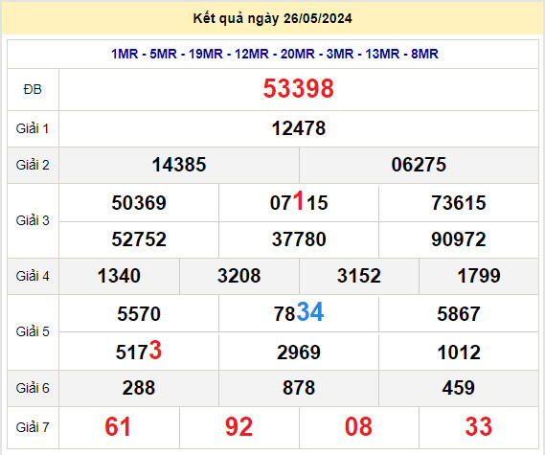Select the Giải 6 number 878
The image size is (545, 455).
pos(299,388)
